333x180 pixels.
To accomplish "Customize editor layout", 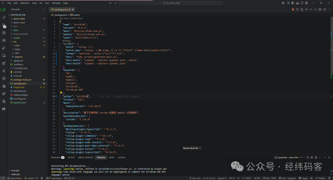I will (x=288, y=3).
